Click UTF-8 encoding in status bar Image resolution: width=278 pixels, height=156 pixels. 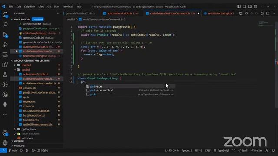(199, 150)
